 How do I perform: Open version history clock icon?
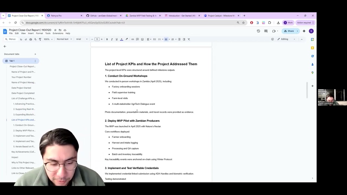coord(258,31)
